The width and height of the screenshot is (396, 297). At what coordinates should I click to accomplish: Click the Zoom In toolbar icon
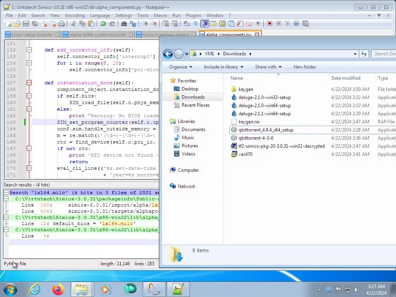pyautogui.click(x=145, y=24)
